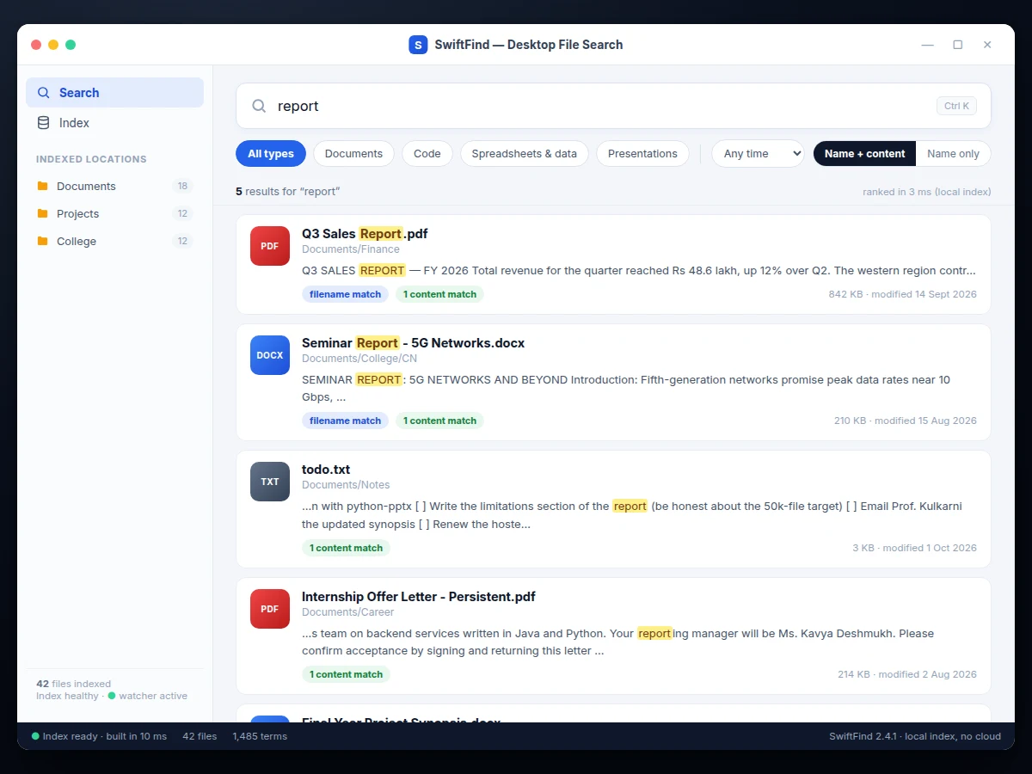Click the '3 KB · modified 1 Oct 2026' text
Image resolution: width=1032 pixels, height=774 pixels.
click(915, 548)
